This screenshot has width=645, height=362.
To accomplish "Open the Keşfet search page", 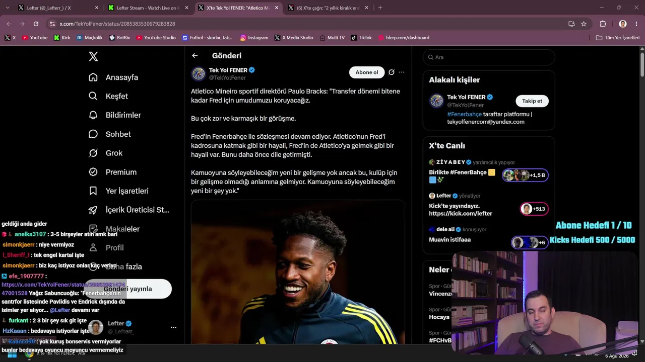I will click(x=108, y=96).
